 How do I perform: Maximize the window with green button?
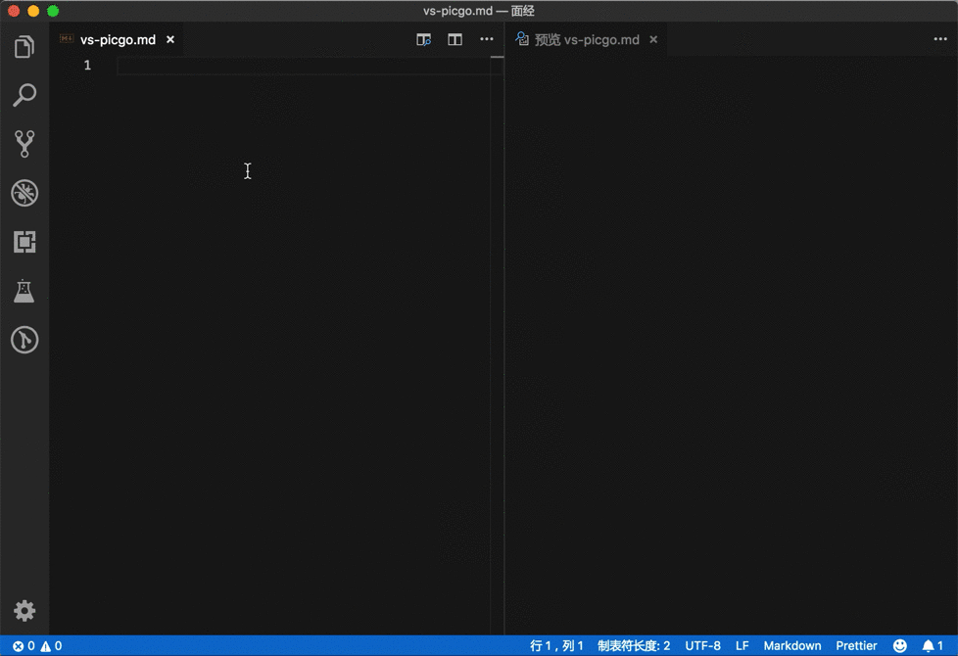click(x=53, y=11)
